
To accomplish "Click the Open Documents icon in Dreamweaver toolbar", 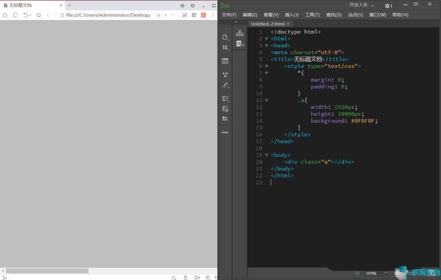I will click(x=225, y=37).
